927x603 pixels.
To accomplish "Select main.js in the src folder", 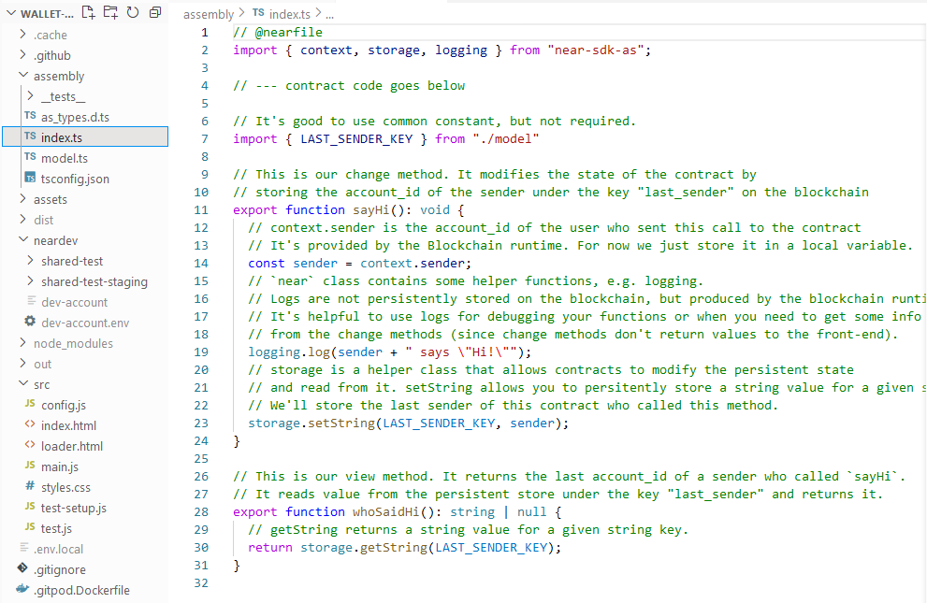I will 59,467.
